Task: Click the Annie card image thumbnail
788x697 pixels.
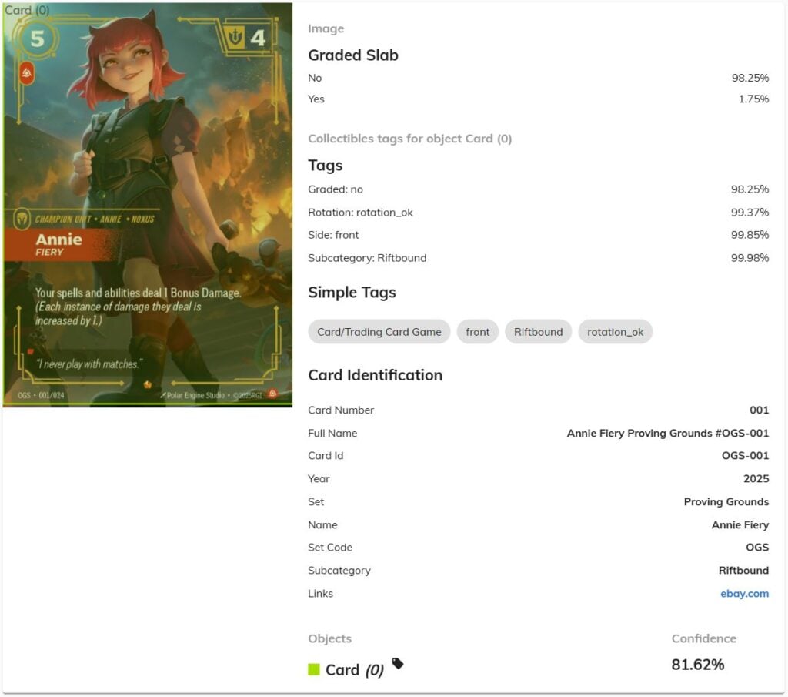Action: tap(148, 205)
